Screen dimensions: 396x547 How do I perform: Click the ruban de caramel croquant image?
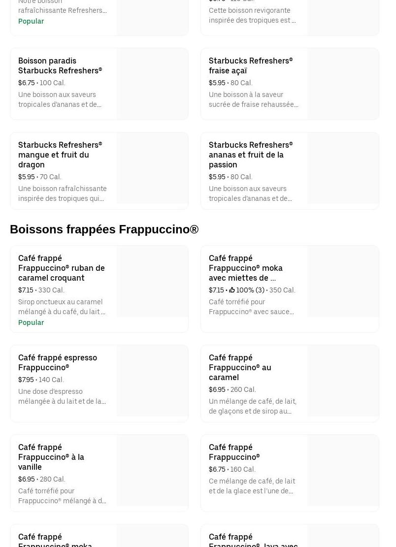[x=152, y=282]
